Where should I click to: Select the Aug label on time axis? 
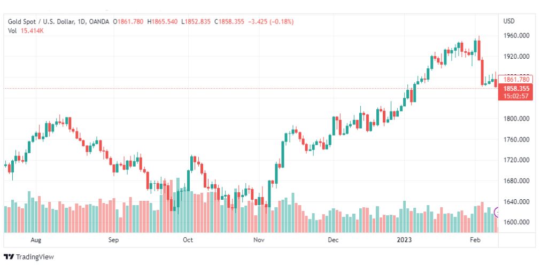pyautogui.click(x=36, y=240)
